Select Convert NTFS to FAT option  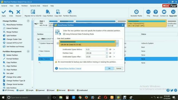pos(14,43)
